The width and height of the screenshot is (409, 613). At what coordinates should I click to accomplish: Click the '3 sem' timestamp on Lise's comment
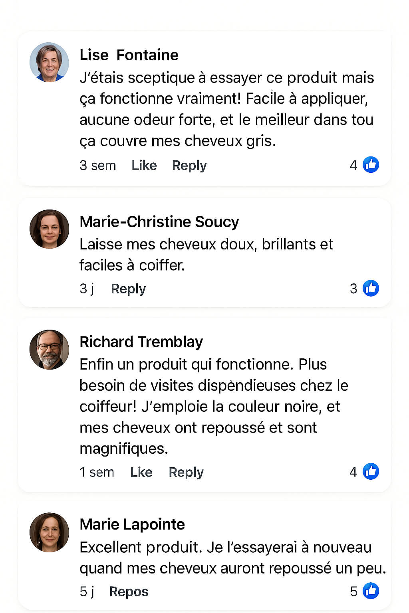coord(98,165)
